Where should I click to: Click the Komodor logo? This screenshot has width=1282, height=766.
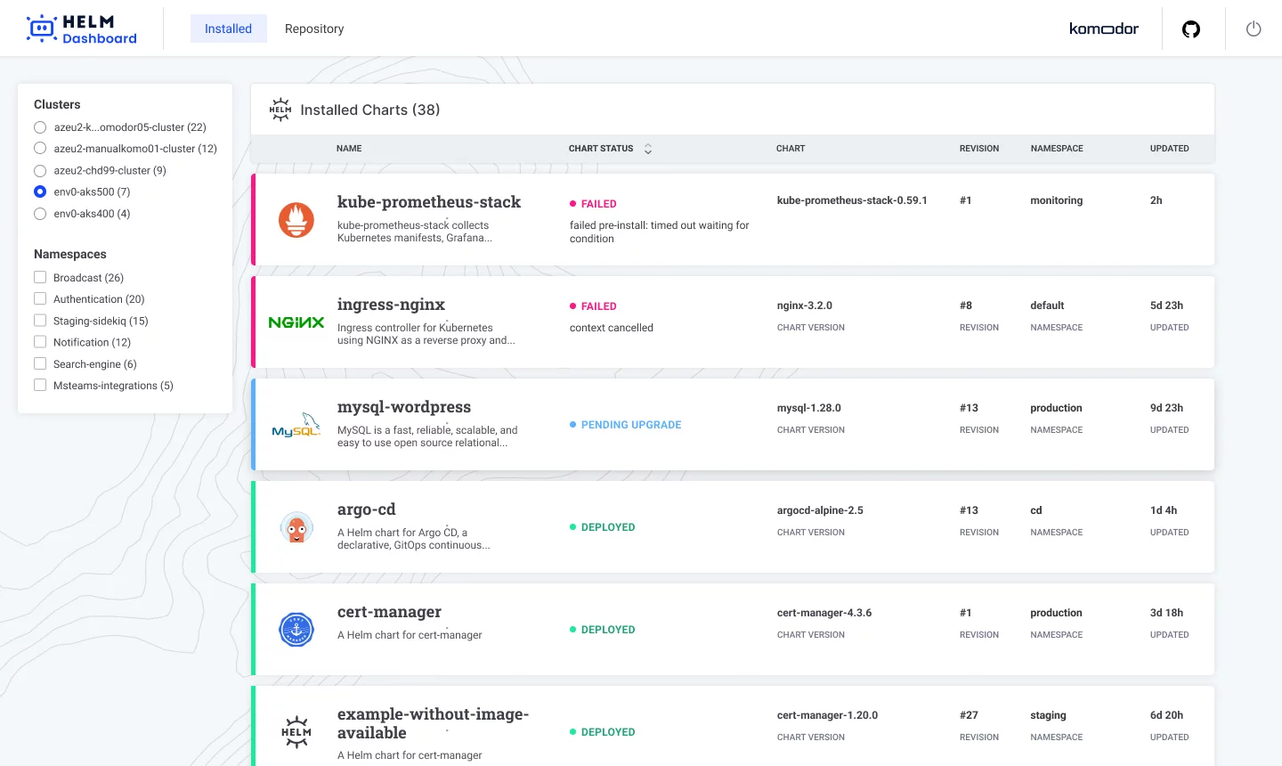1104,29
